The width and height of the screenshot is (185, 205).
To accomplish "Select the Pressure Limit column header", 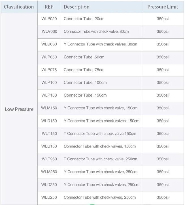I will coord(163,7).
